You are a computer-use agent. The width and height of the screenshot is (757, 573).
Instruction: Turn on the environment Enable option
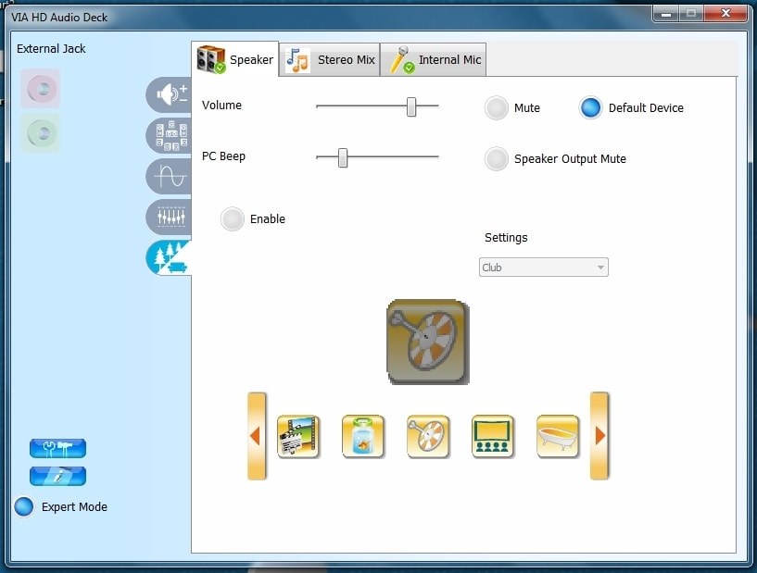[233, 219]
